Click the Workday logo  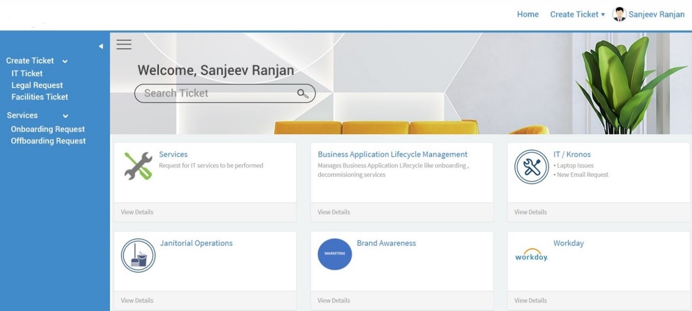[x=532, y=258]
